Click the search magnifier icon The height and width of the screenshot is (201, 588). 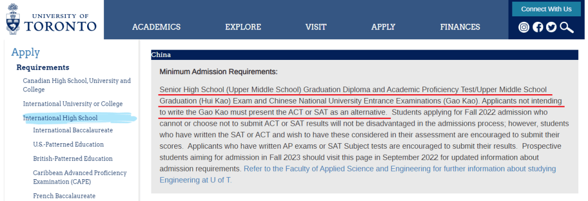pos(567,27)
